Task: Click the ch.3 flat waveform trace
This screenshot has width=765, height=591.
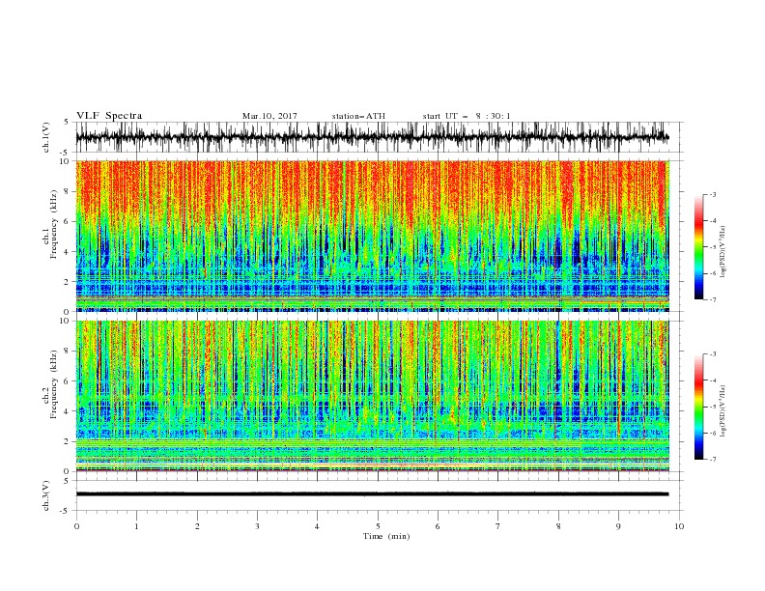Action: tap(372, 494)
